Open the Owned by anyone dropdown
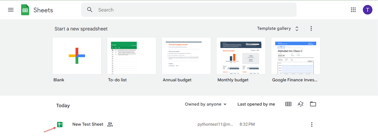The image size is (378, 137). coord(206,104)
